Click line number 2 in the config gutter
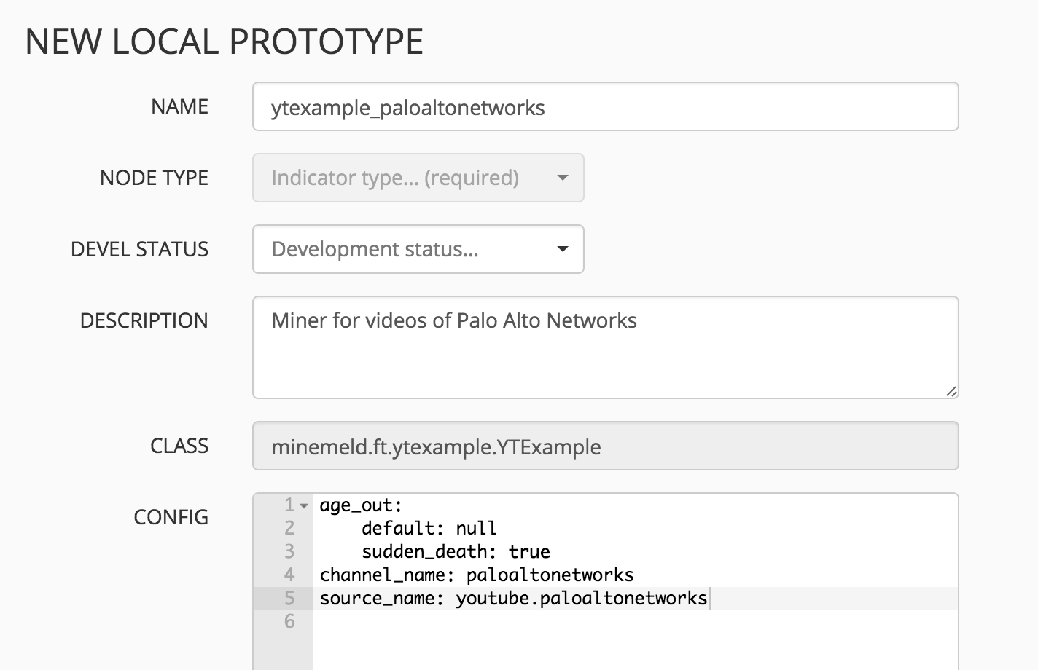 (x=289, y=528)
